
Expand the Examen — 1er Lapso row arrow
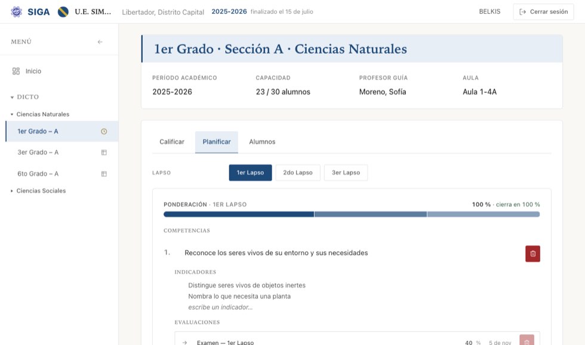(184, 343)
